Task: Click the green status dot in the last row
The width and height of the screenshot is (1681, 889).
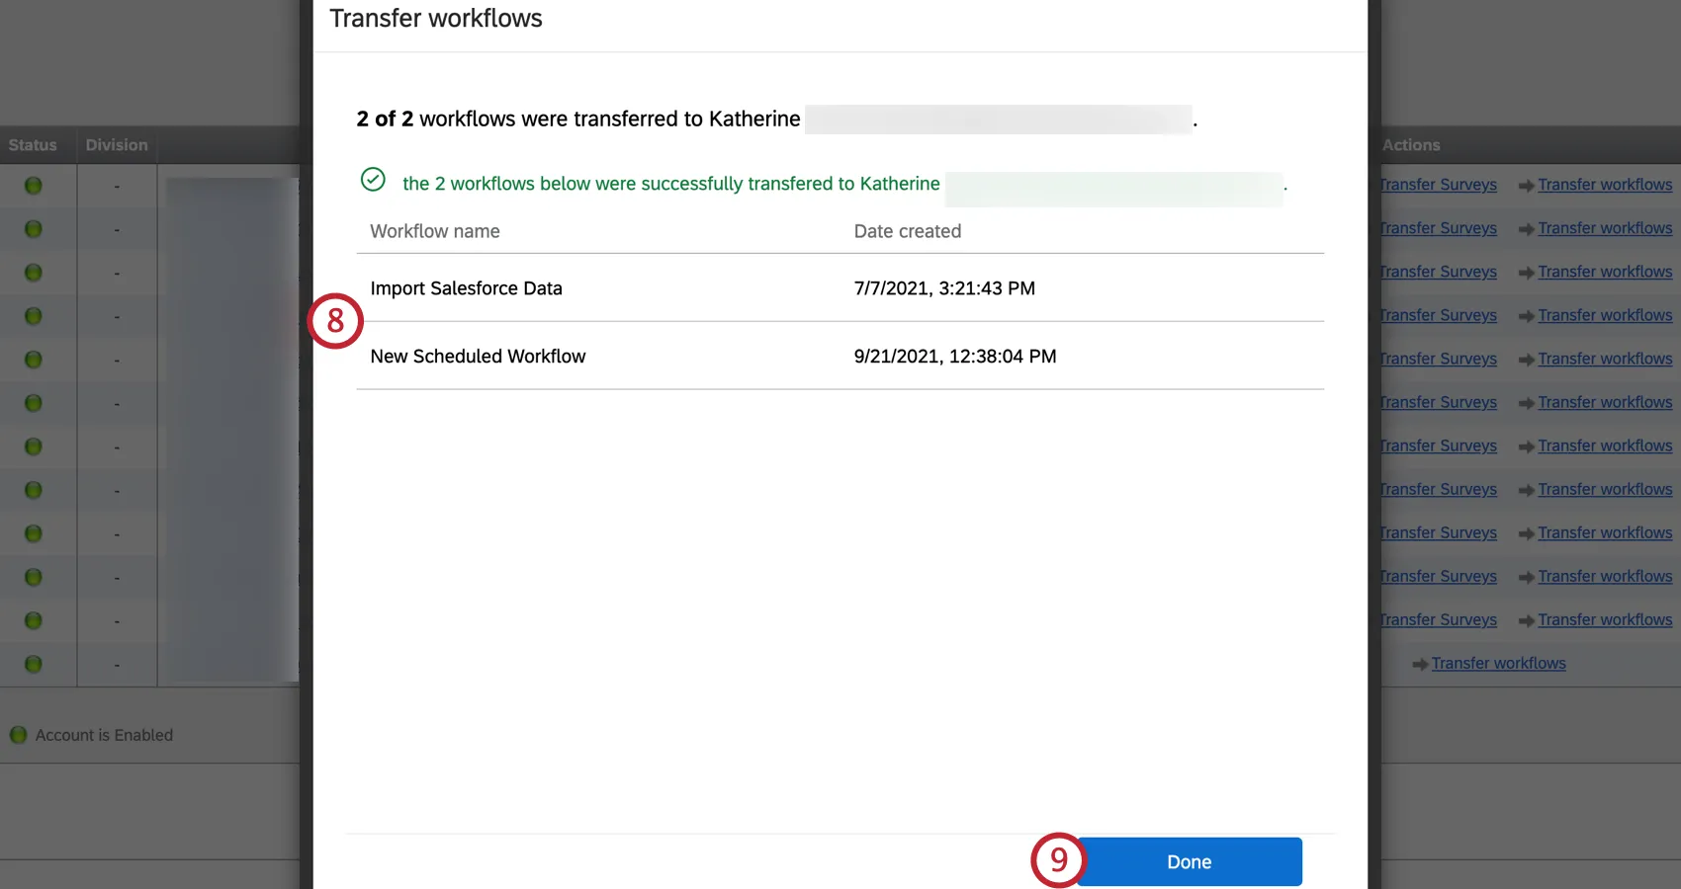Action: click(33, 664)
